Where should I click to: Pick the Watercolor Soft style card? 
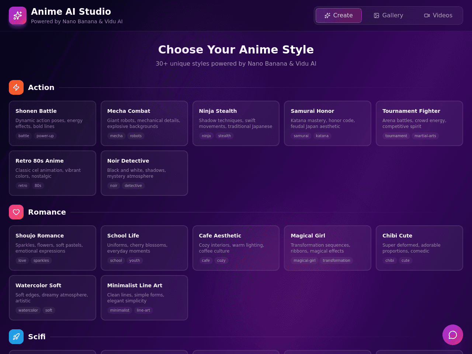[x=52, y=298]
